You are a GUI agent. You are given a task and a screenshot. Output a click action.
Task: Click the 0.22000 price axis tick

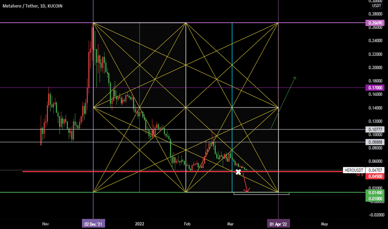(375, 54)
